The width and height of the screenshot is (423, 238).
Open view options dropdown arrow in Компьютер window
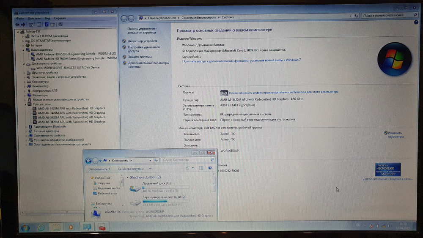tap(192, 168)
